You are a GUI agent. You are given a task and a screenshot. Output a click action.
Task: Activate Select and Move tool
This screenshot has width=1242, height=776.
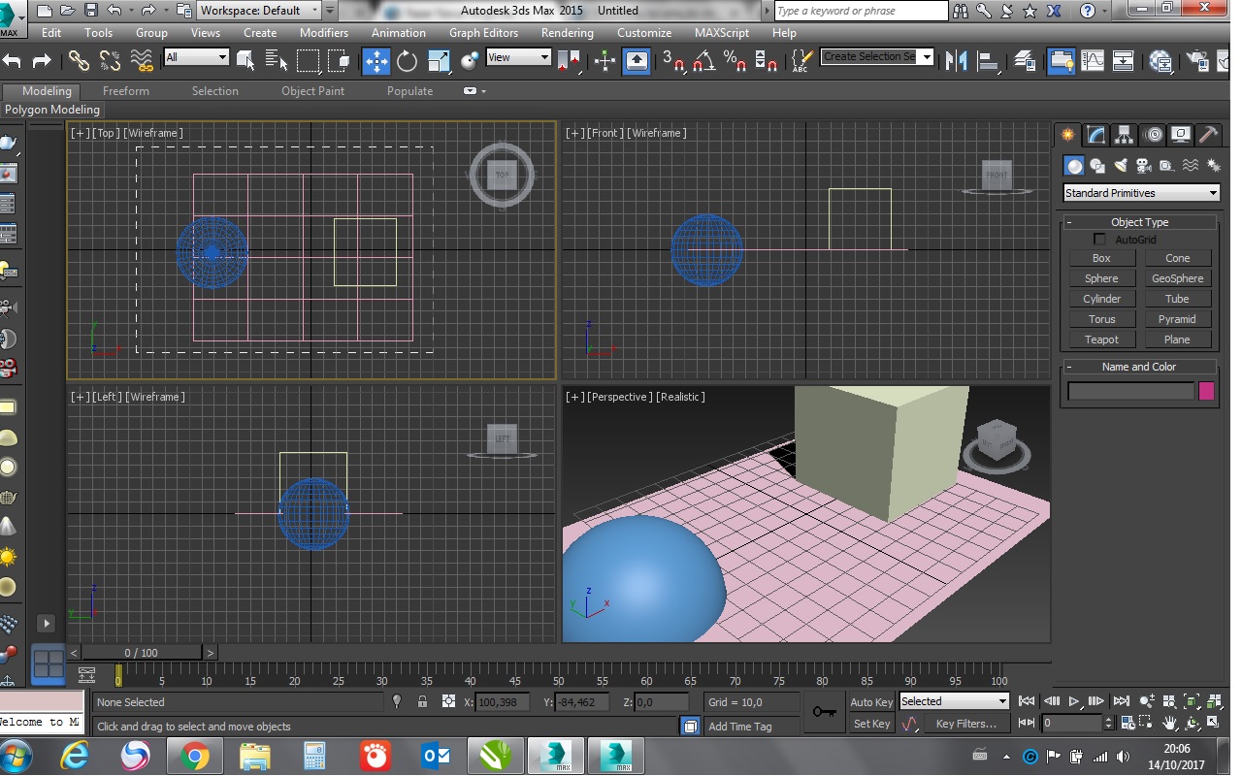(x=376, y=61)
